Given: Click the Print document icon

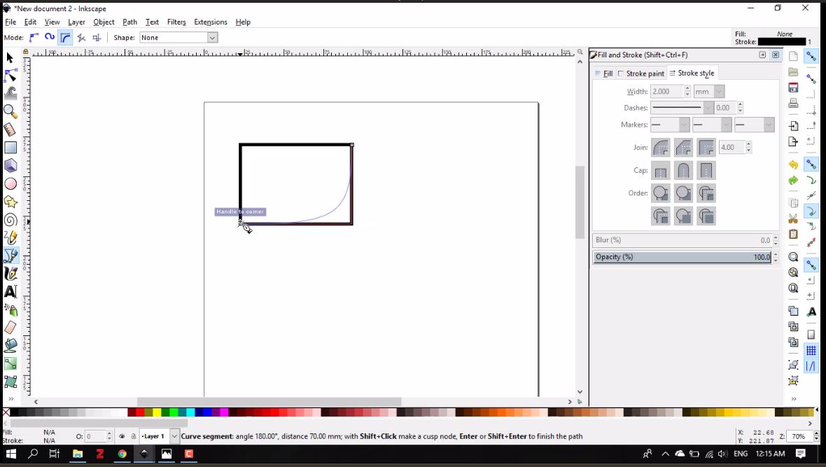Looking at the screenshot, I should [793, 104].
